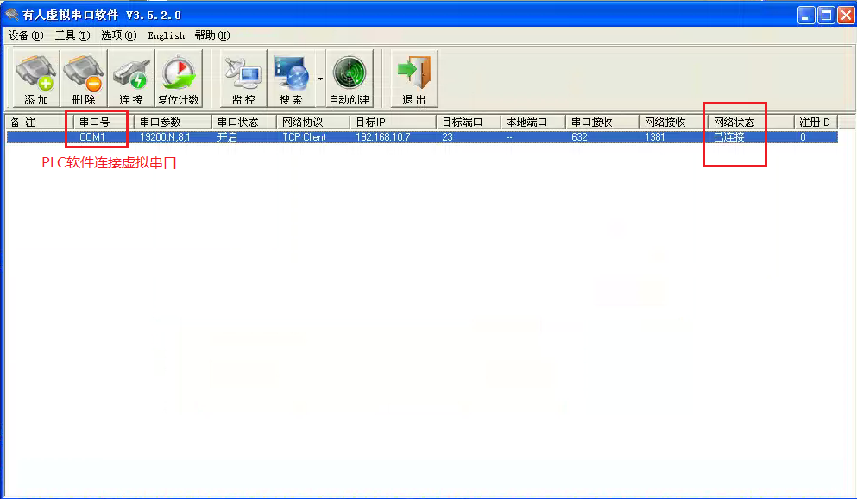Image resolution: width=857 pixels, height=499 pixels.
Task: Open the 工具 (Tools) menu
Action: 72,35
